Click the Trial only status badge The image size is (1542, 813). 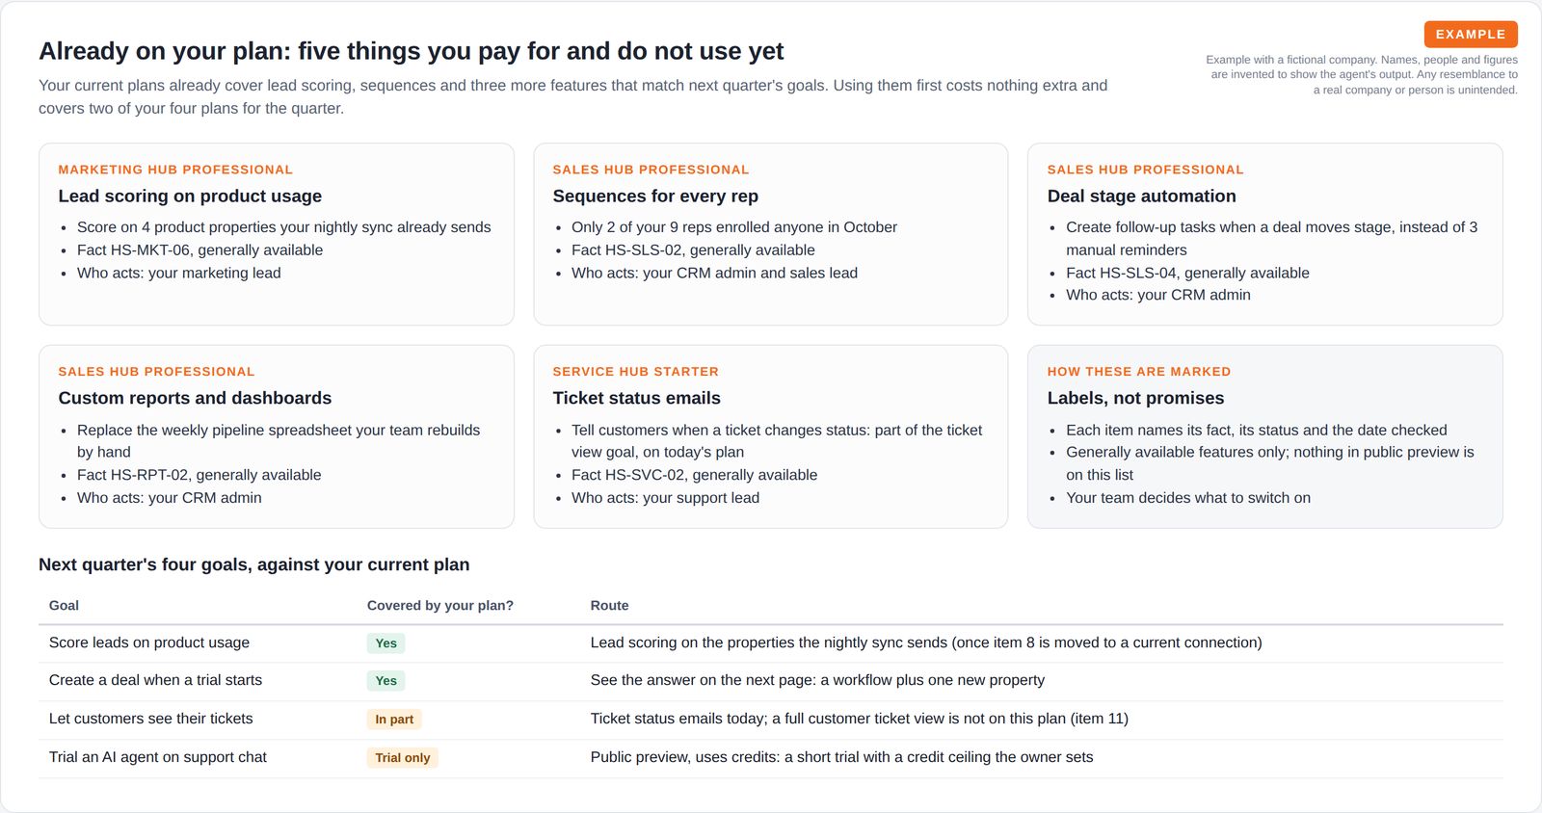(403, 758)
